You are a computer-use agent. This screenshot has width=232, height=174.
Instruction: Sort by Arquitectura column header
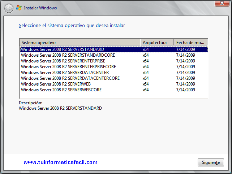(157, 43)
